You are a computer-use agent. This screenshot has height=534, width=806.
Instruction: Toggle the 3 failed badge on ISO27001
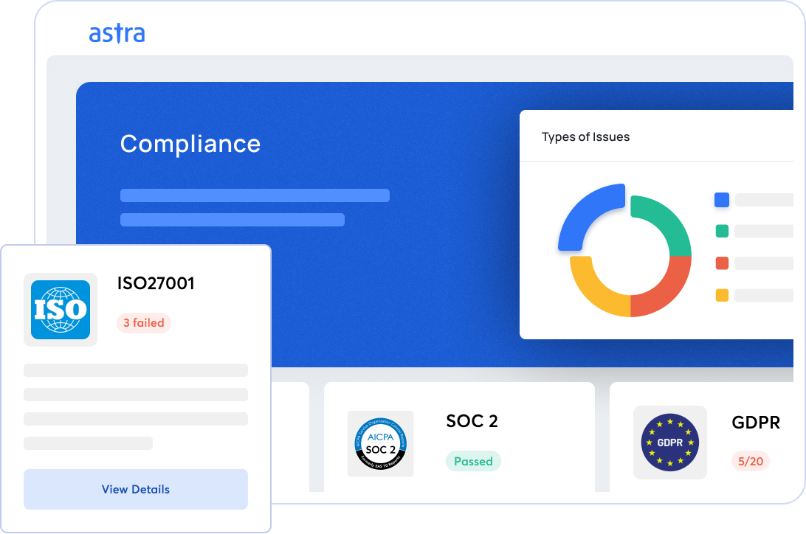[x=144, y=323]
